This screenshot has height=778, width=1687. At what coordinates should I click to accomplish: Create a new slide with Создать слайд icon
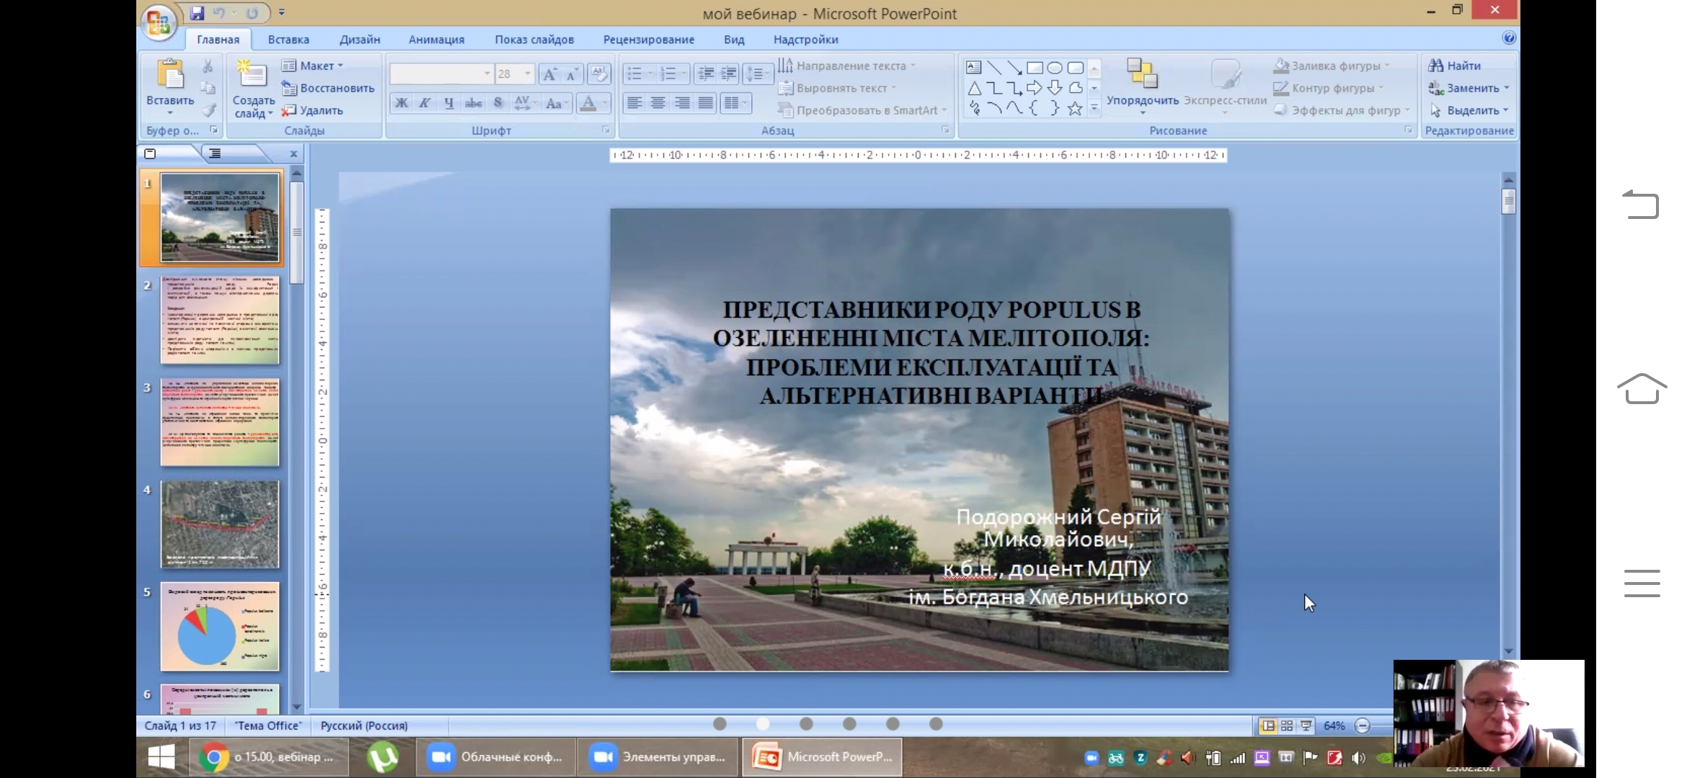[x=252, y=76]
